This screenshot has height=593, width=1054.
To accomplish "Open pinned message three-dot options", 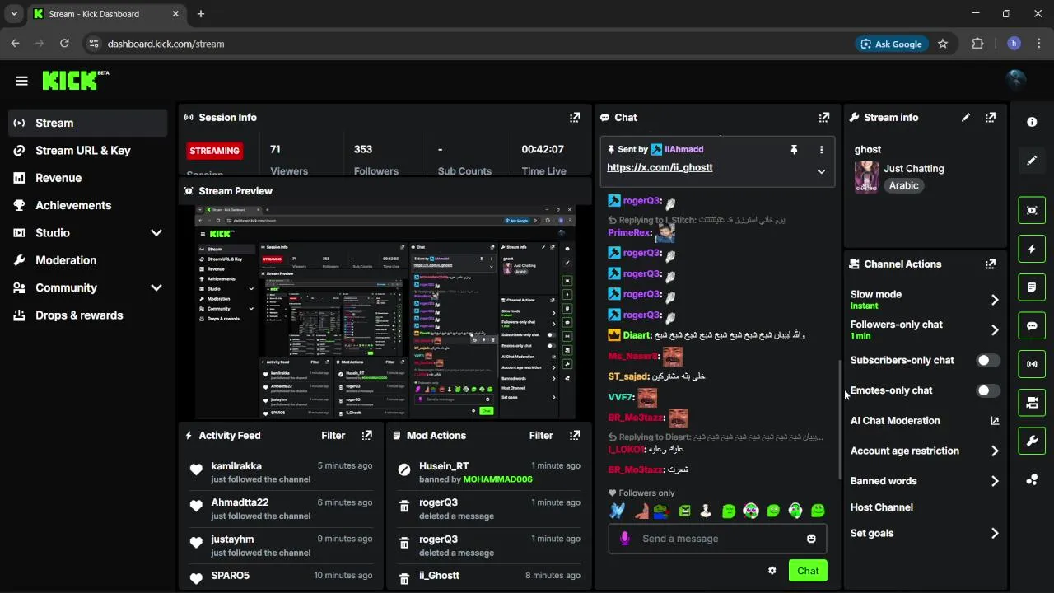I will coord(821,150).
